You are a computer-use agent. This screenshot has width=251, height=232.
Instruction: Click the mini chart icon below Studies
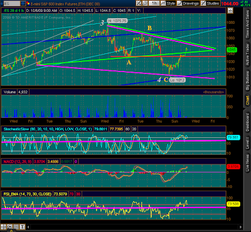(230, 11)
